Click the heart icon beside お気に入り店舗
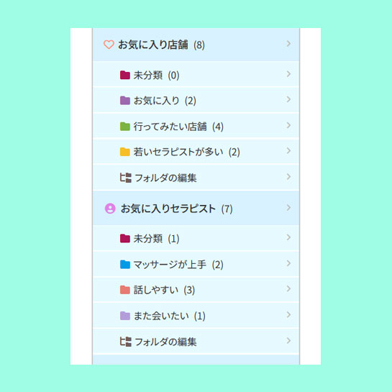This screenshot has height=392, width=392. point(109,45)
